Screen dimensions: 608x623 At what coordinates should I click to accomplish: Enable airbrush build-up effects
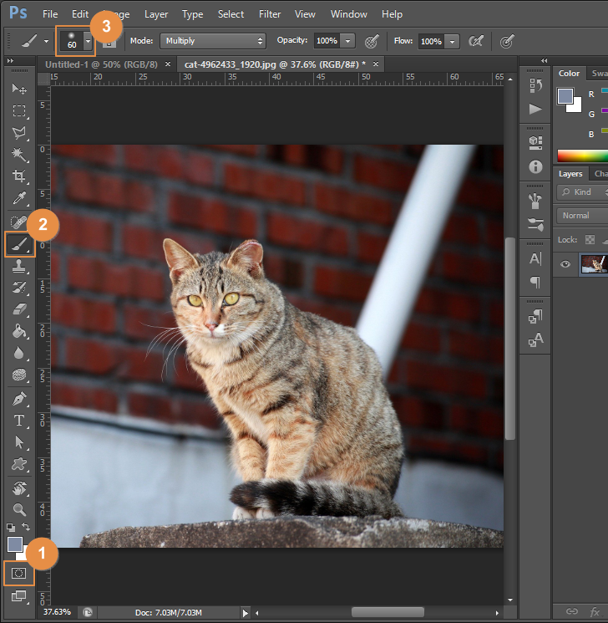click(x=475, y=41)
